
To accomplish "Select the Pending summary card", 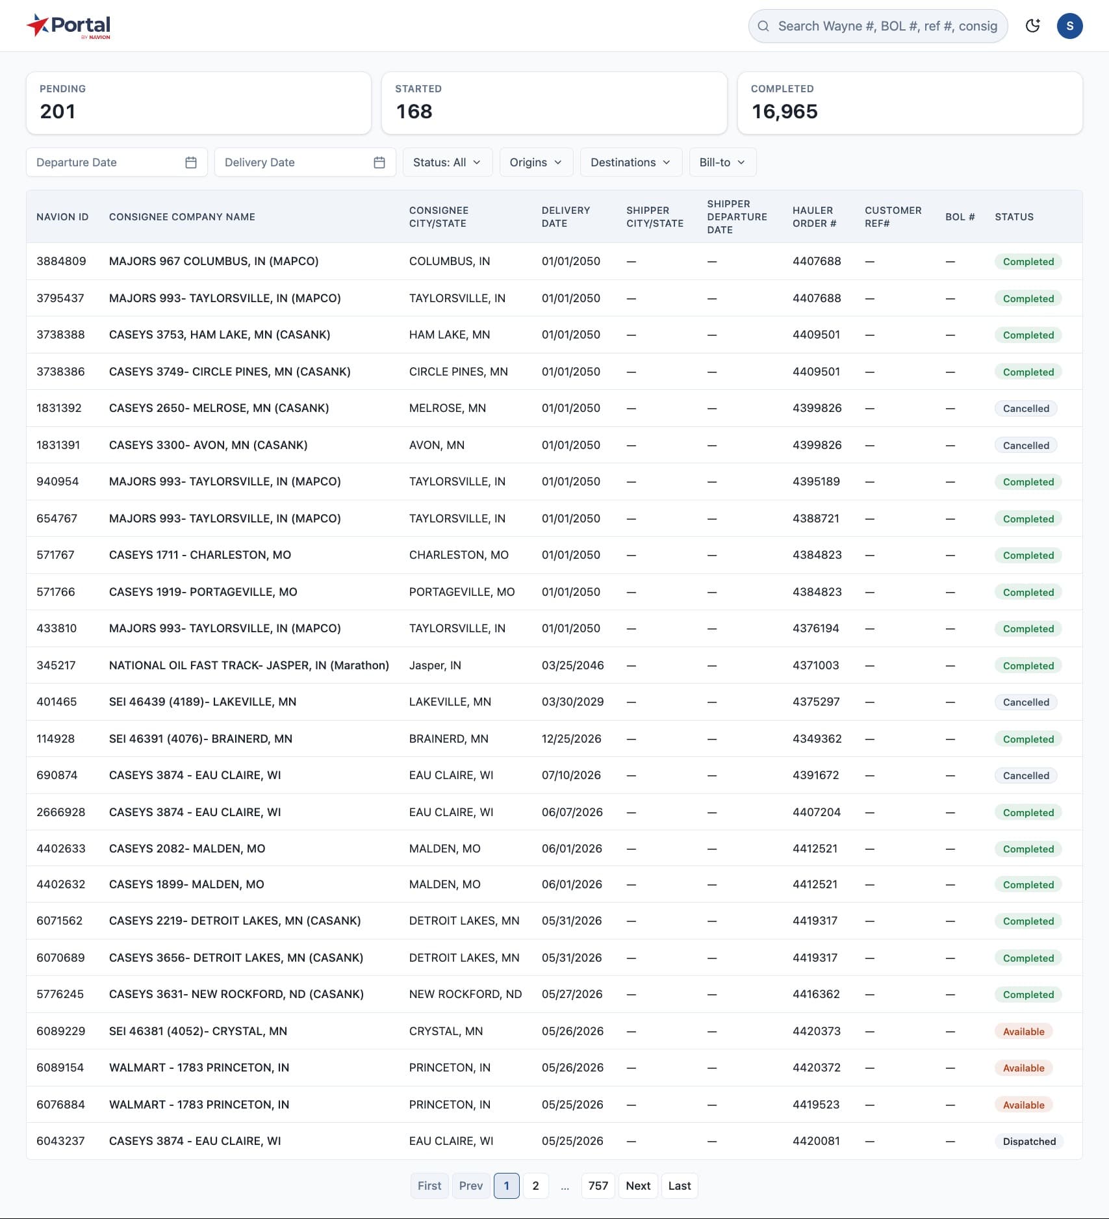I will 199,103.
